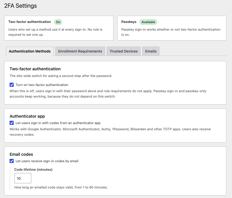Click 'When this is off, users sign in' text
232x198 pixels.
click(x=108, y=94)
